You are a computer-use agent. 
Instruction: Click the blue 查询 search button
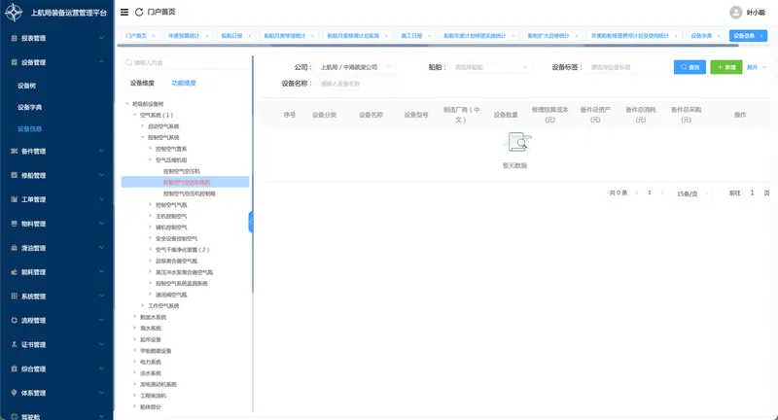pos(690,67)
